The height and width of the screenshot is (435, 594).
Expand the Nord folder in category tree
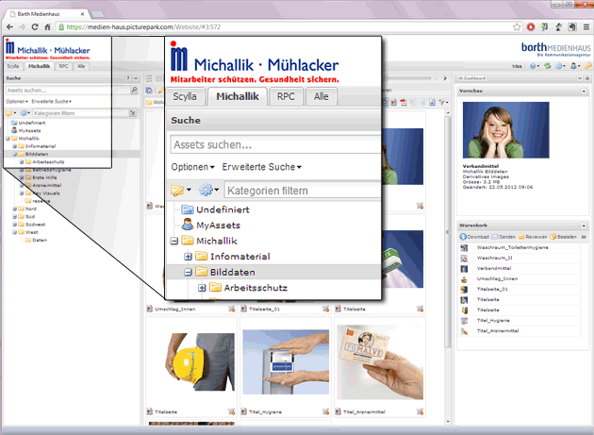(14, 209)
